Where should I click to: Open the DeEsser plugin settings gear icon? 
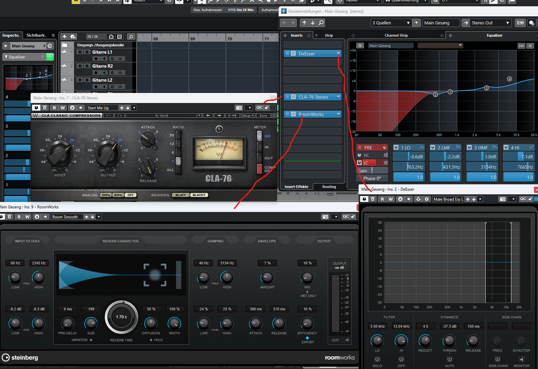pyautogui.click(x=427, y=199)
